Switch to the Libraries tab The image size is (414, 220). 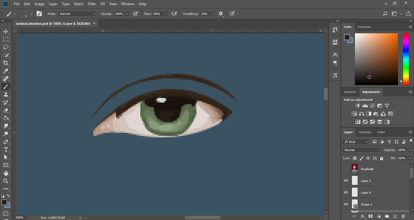350,92
